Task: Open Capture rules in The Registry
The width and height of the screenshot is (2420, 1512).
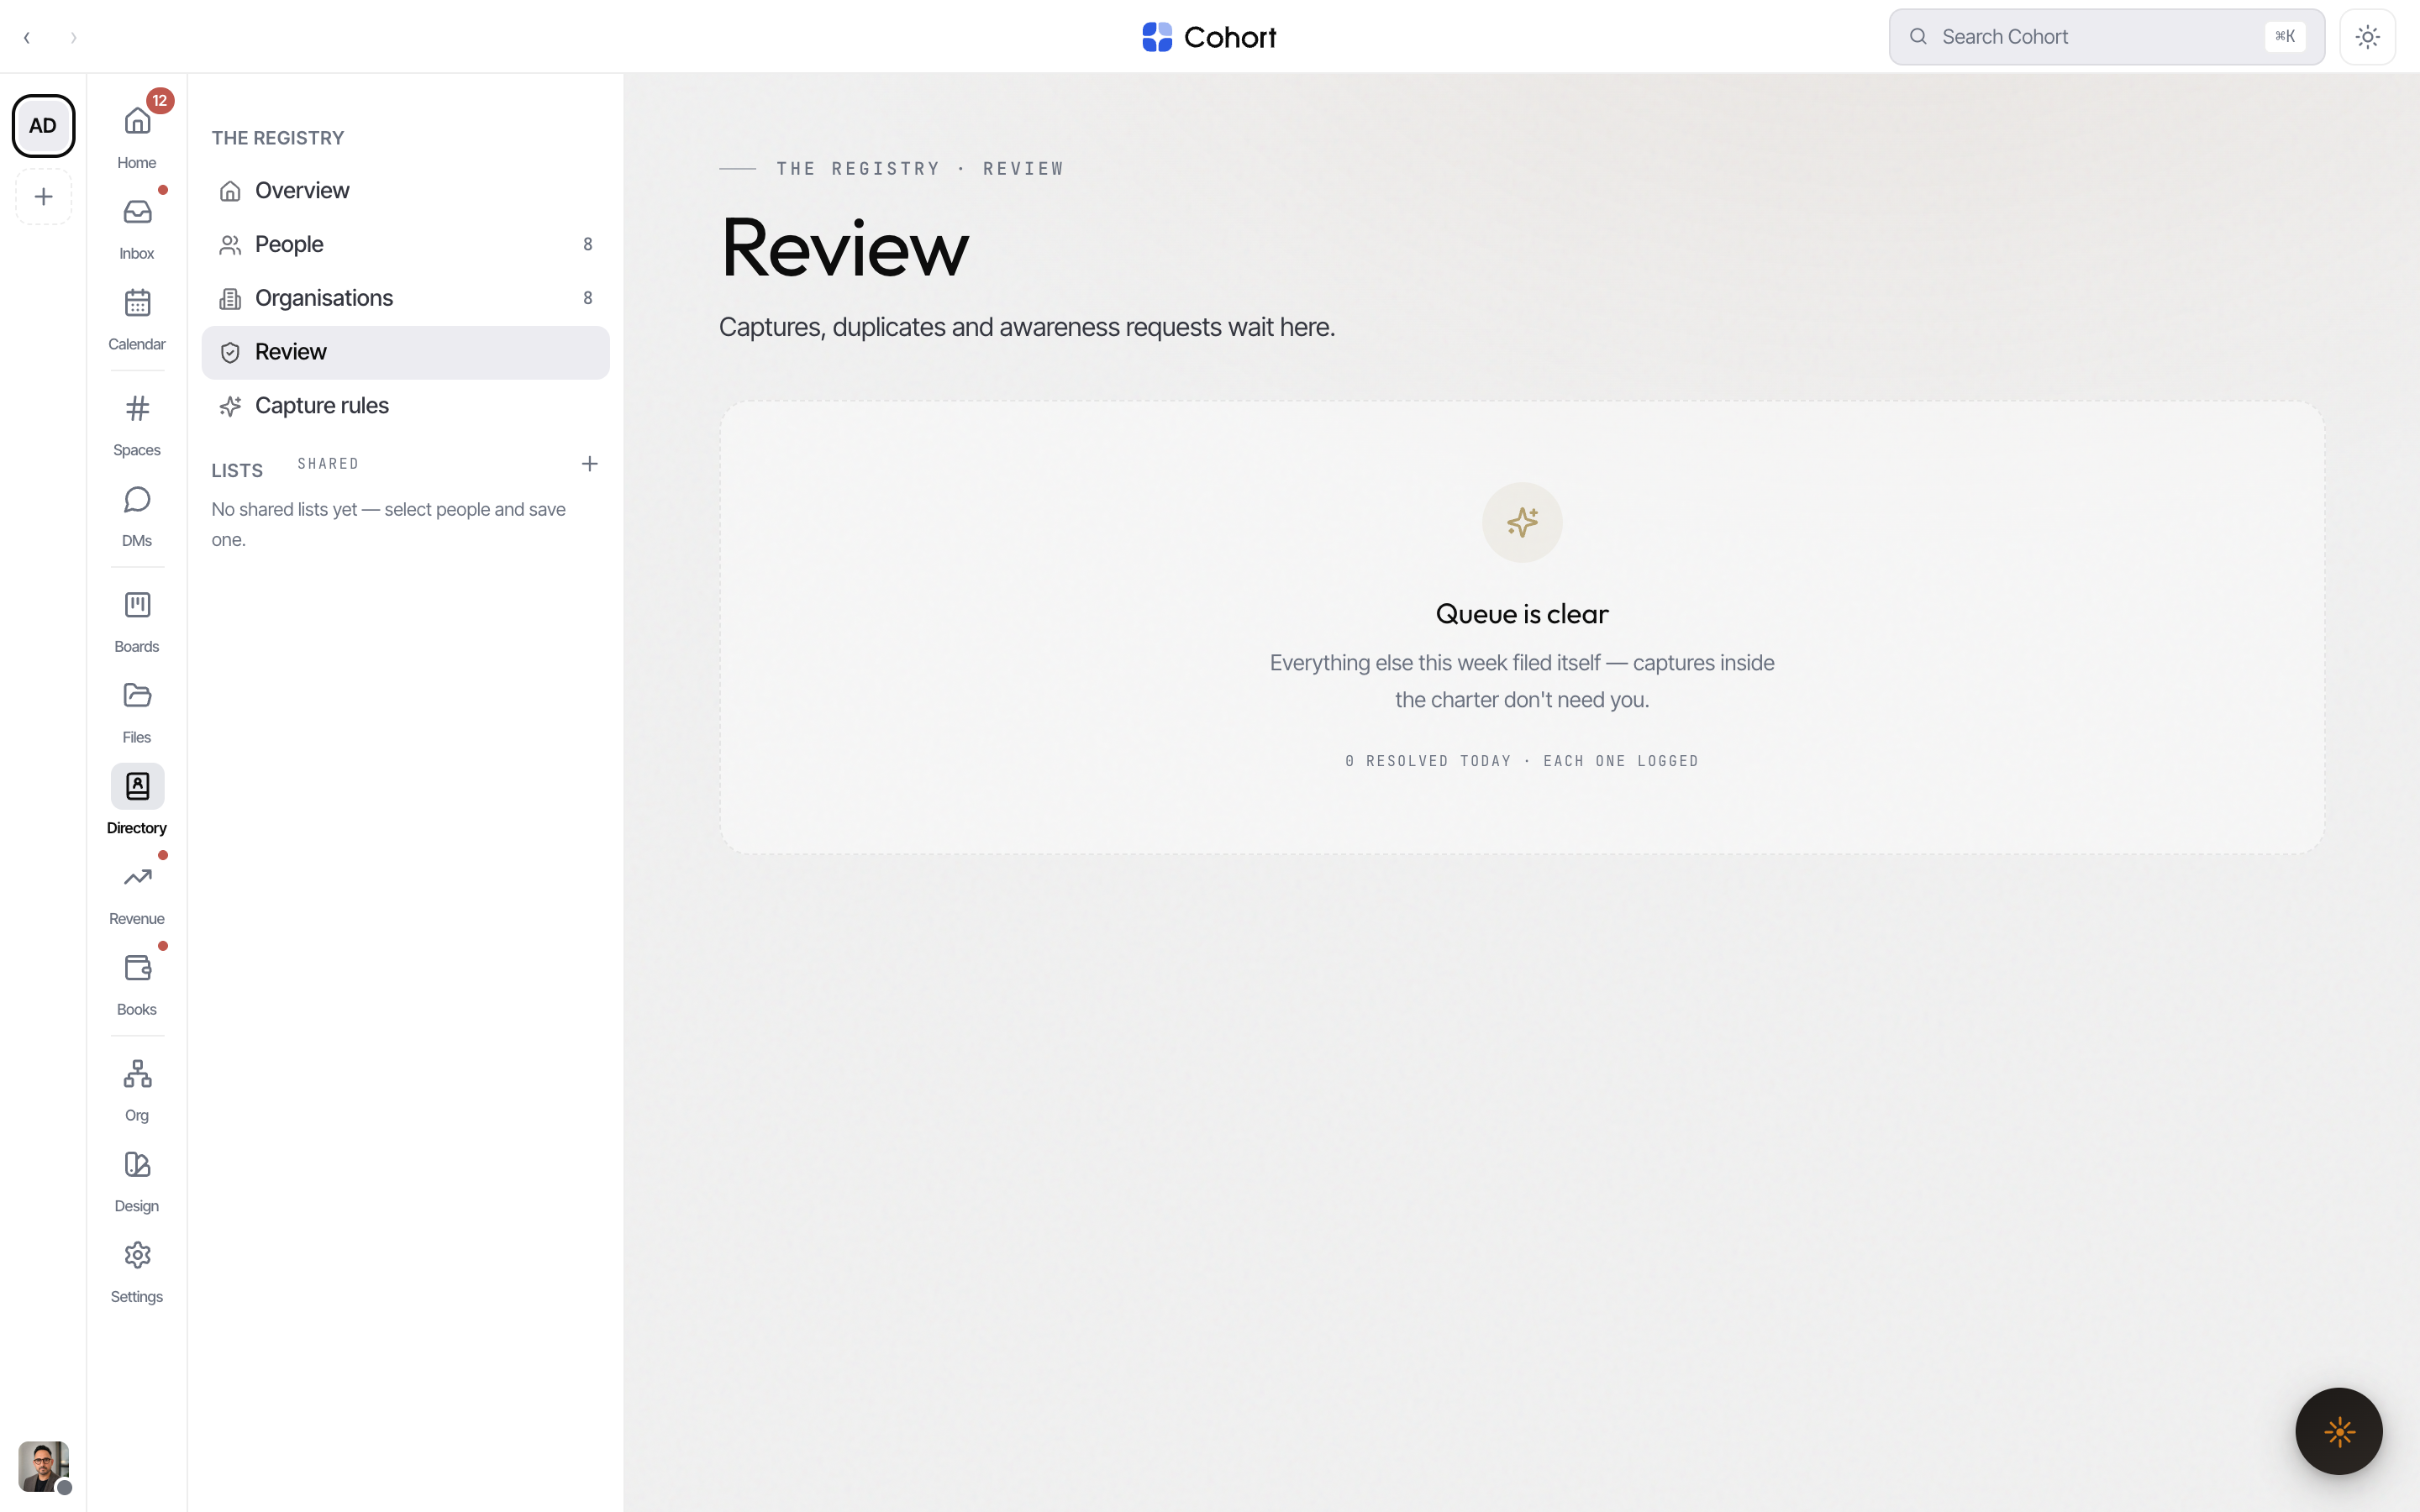Action: (x=405, y=406)
